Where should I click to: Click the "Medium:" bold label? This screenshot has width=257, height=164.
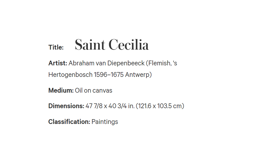click(x=61, y=91)
